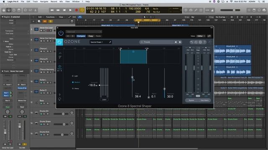Open the tracks area View menu
This screenshot has width=268, height=150.
pyautogui.click(x=62, y=17)
